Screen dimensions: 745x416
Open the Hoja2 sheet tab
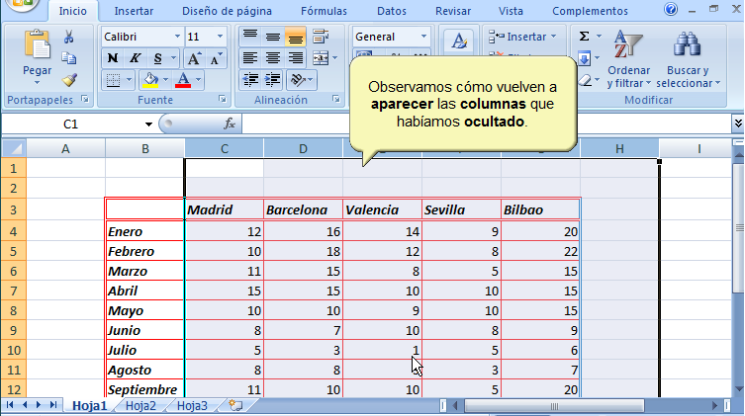point(140,405)
